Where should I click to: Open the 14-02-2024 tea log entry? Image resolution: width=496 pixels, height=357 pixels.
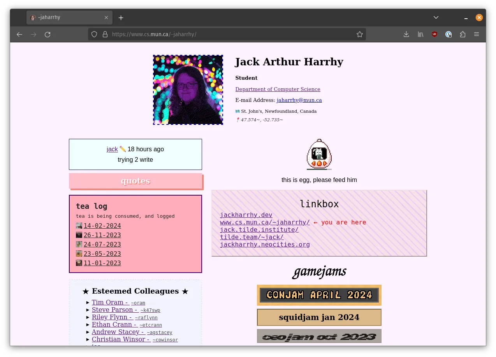click(x=102, y=226)
